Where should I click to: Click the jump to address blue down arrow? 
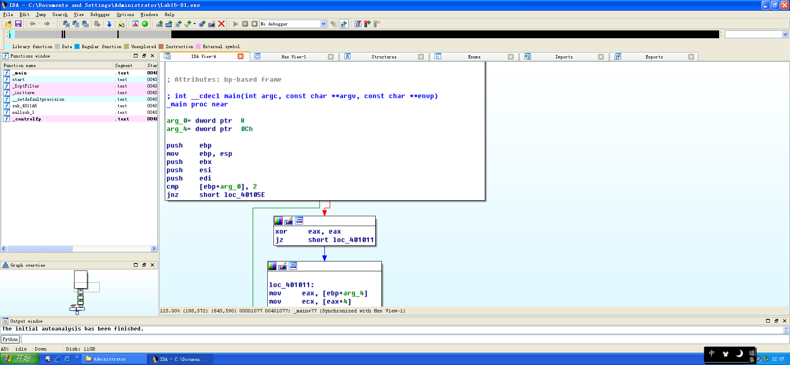point(109,24)
